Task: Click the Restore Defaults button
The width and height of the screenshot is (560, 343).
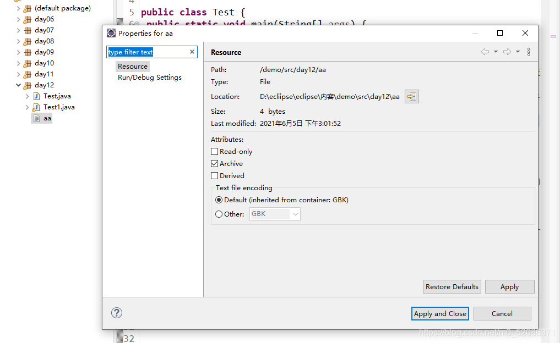Action: pyautogui.click(x=452, y=286)
